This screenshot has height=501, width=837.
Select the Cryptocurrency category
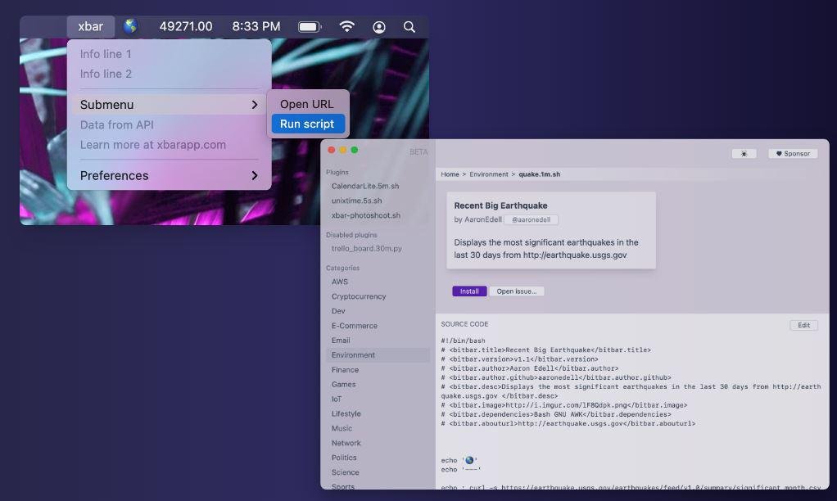[359, 296]
